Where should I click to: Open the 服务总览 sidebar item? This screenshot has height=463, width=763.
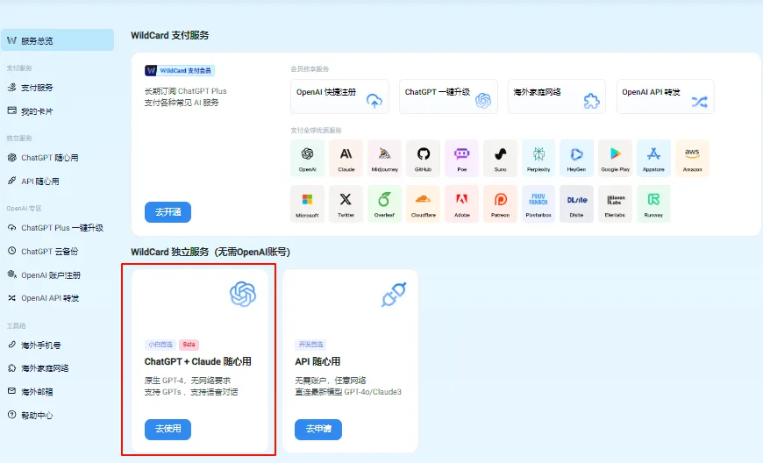57,40
